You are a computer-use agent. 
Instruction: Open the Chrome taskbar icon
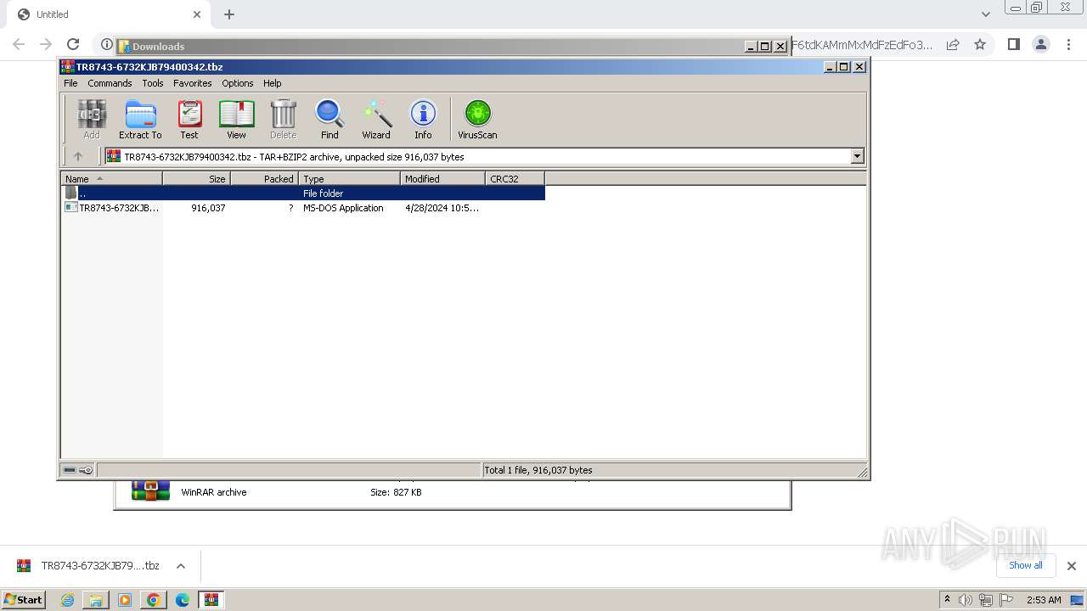(x=154, y=600)
